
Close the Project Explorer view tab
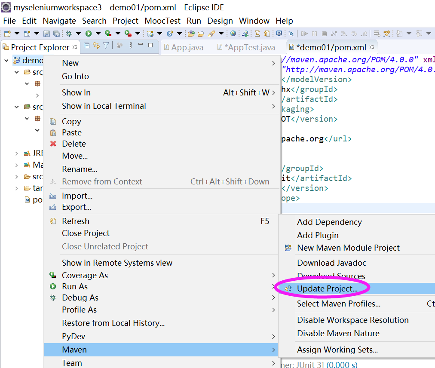pyautogui.click(x=75, y=47)
